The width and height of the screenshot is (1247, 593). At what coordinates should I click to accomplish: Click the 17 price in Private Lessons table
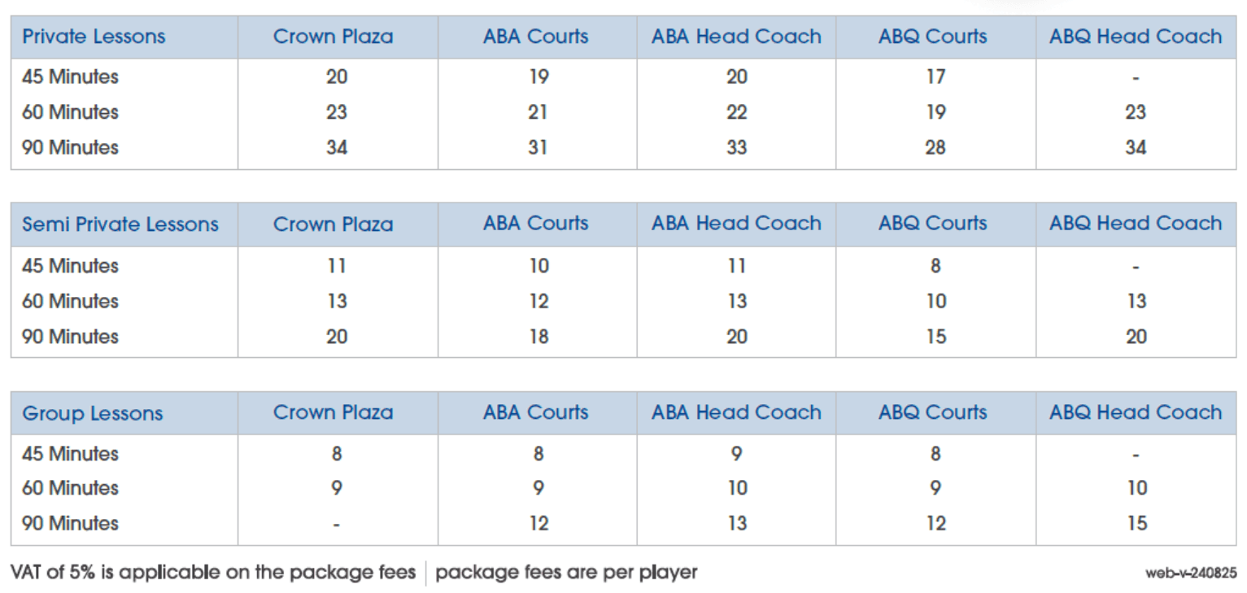pyautogui.click(x=935, y=77)
